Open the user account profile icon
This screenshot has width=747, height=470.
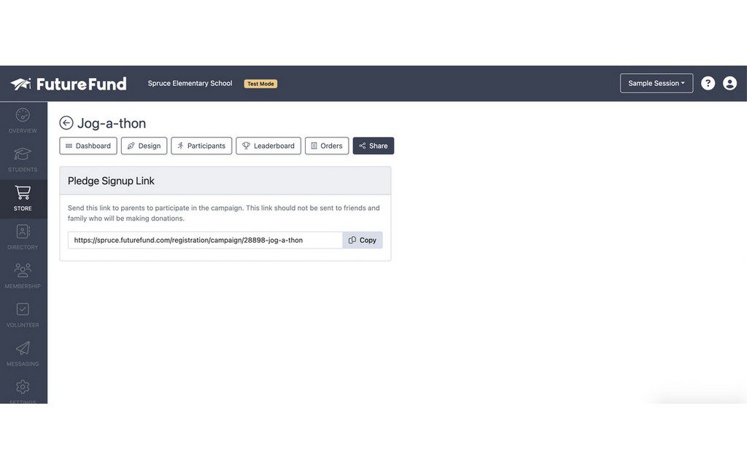(729, 83)
